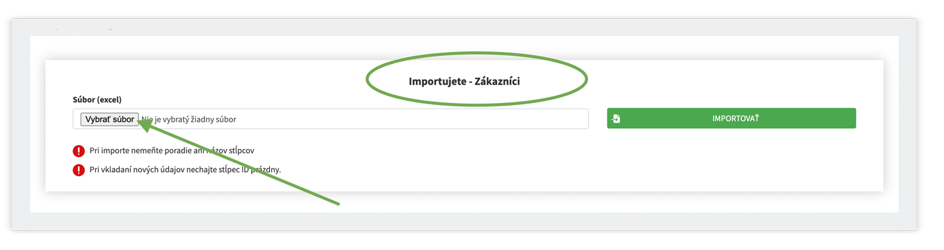Click the Vybrať súbor file chooser button
Viewport: 944px width, 250px height.
(110, 119)
